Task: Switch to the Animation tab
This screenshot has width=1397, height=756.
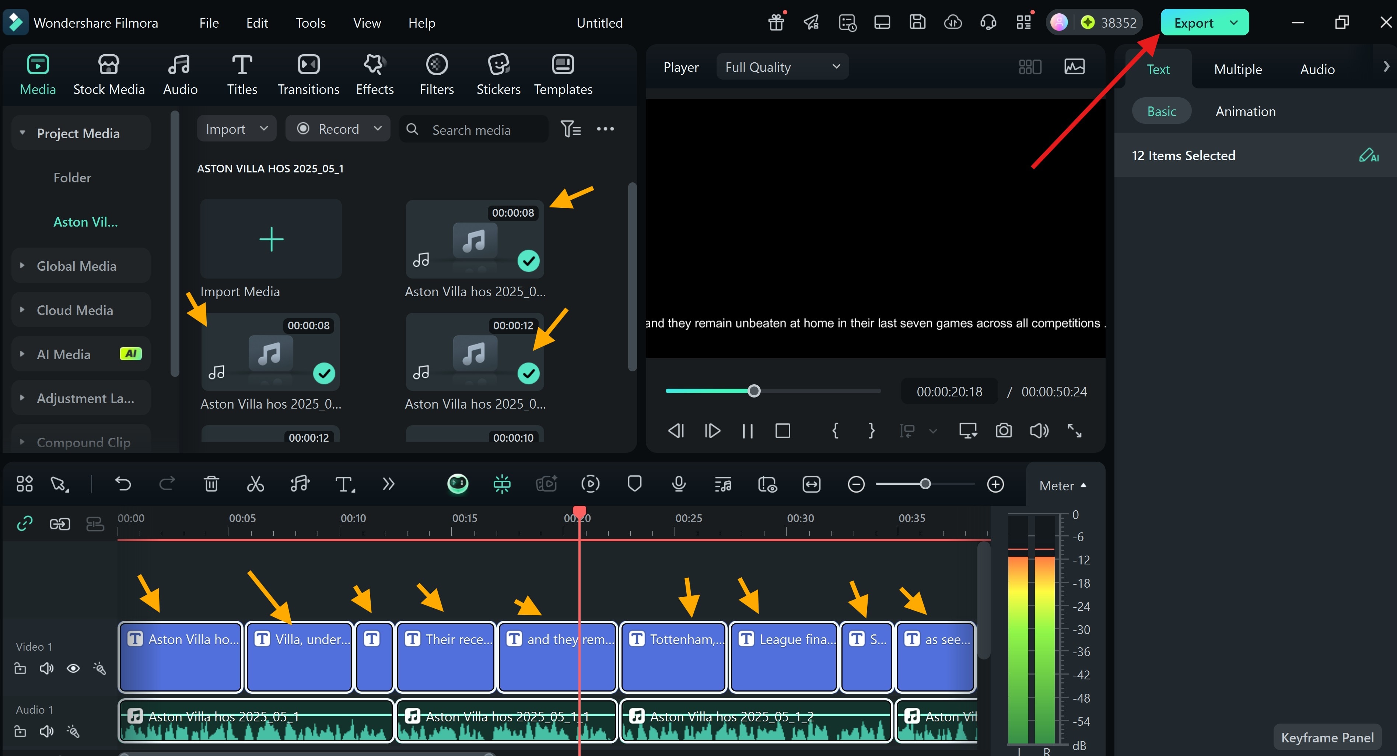Action: [x=1245, y=111]
